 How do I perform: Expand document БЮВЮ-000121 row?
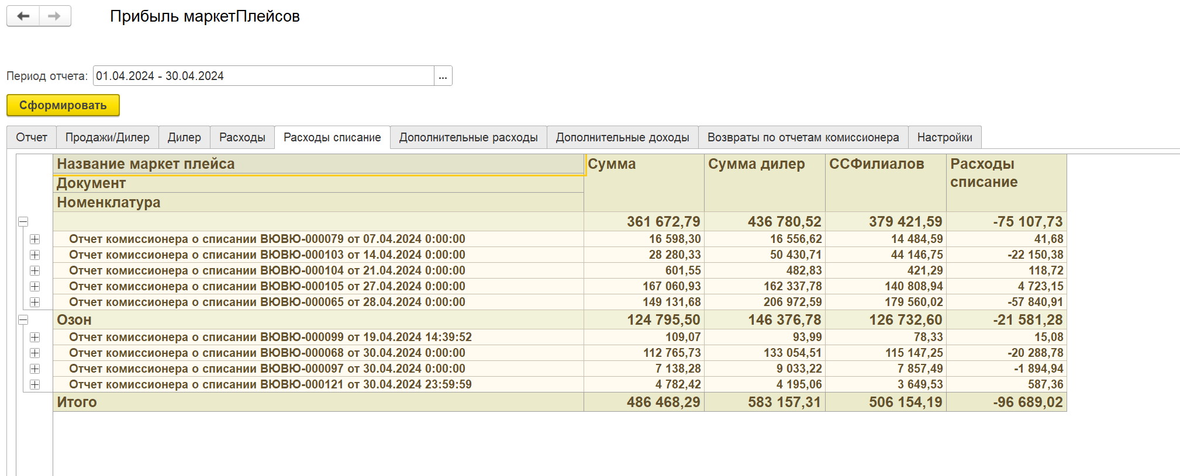pyautogui.click(x=35, y=385)
